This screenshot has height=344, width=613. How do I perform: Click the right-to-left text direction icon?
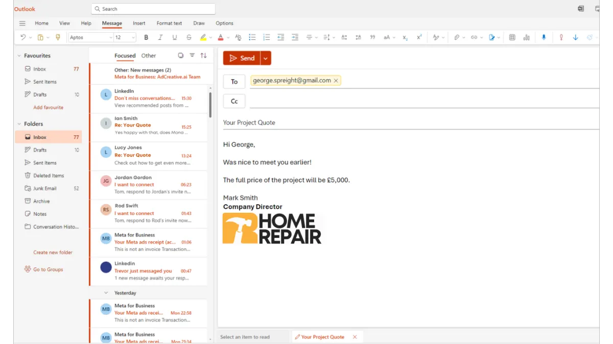[x=358, y=37]
